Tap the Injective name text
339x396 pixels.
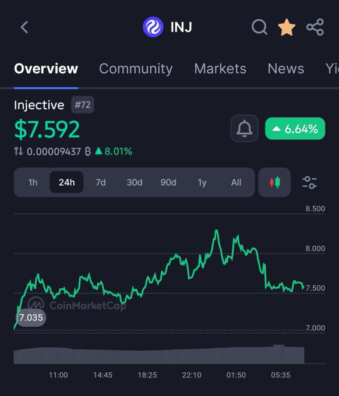[39, 105]
